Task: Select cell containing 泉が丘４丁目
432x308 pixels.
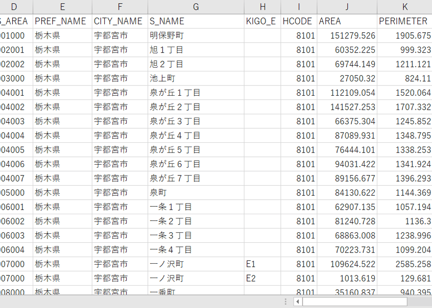Action: [x=196, y=136]
